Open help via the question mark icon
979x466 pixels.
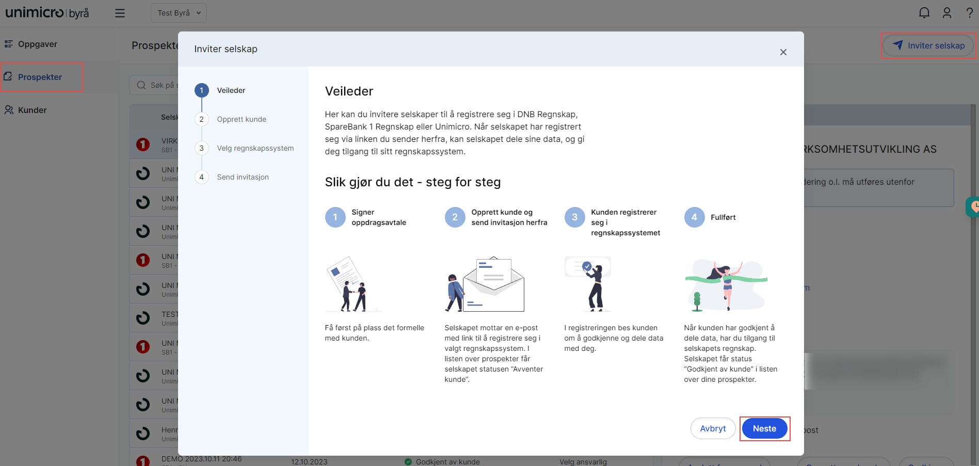coord(969,12)
